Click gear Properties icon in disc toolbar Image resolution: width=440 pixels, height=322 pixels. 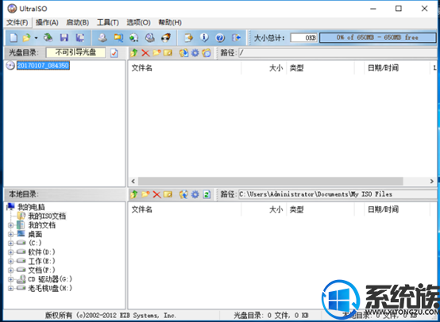(x=195, y=52)
